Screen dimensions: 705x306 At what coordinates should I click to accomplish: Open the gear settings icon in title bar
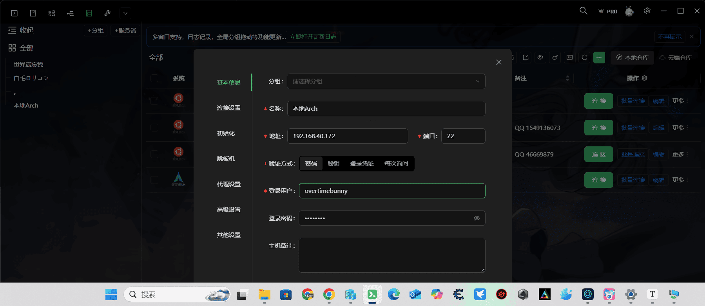(x=647, y=11)
